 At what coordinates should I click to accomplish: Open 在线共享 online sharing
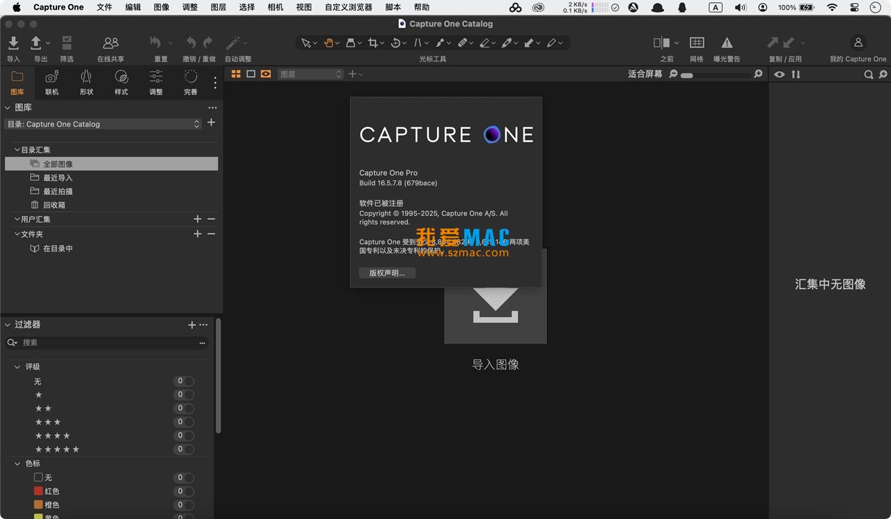(111, 43)
